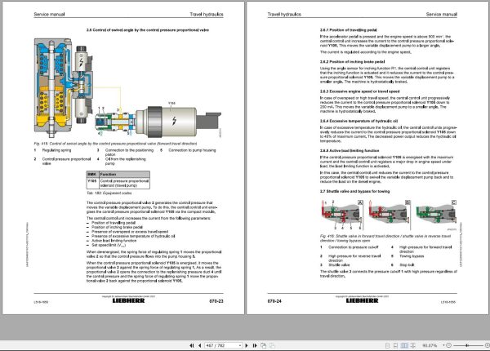Click heading 2.6.1 Position of travelling pedal
The width and height of the screenshot is (490, 351).
point(348,30)
